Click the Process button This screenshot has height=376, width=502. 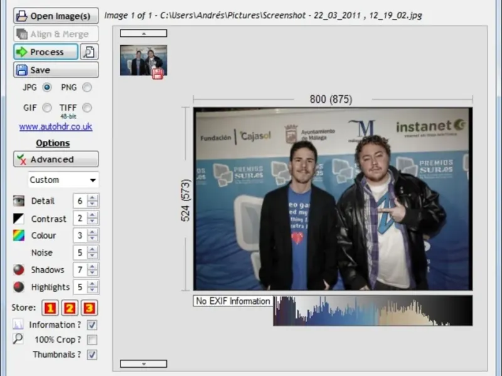46,52
